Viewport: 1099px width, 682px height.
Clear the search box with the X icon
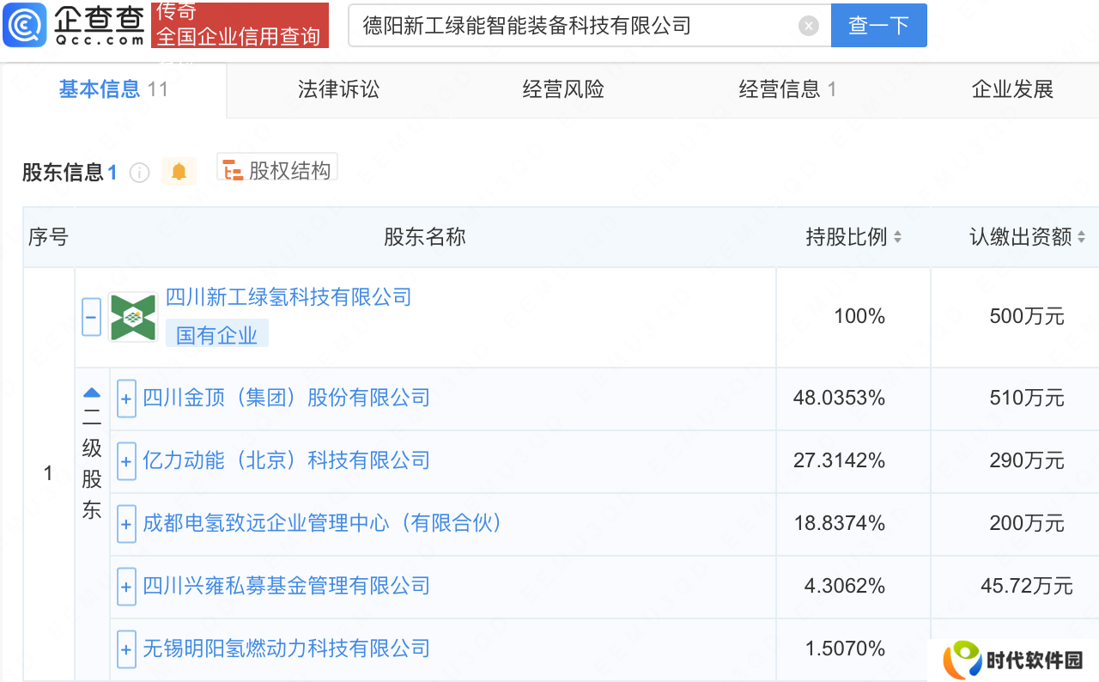[x=809, y=26]
